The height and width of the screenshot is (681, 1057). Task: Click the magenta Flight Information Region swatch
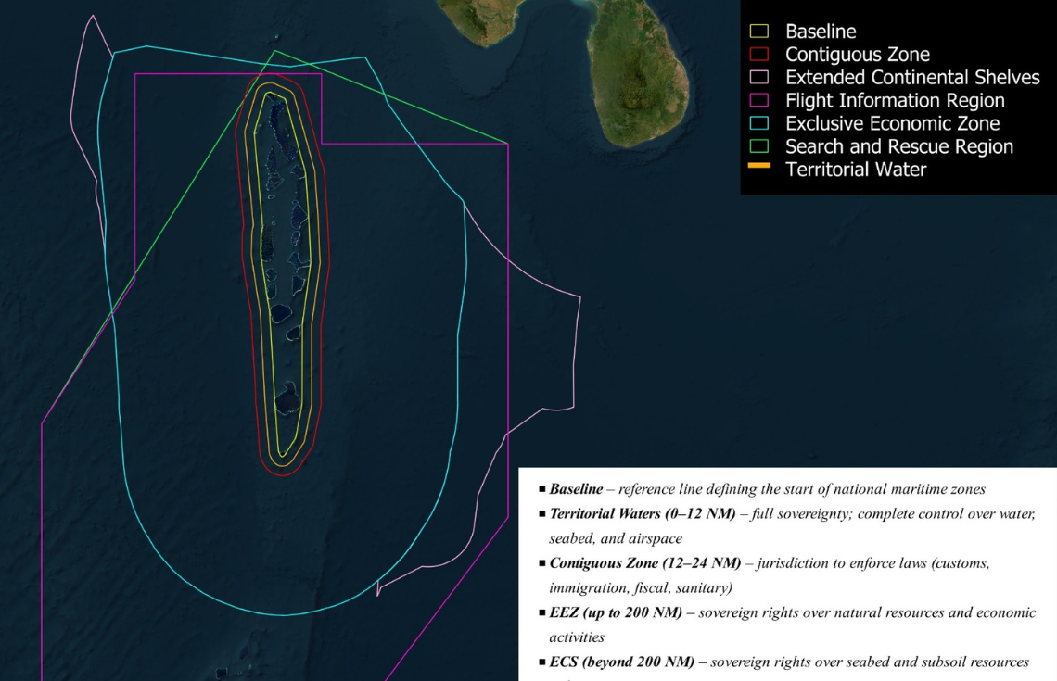[x=760, y=101]
